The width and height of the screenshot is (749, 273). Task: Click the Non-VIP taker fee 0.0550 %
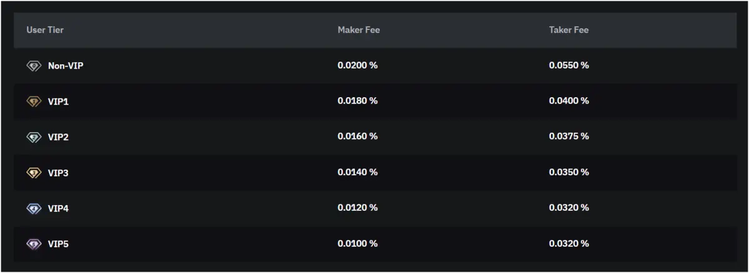[568, 65]
